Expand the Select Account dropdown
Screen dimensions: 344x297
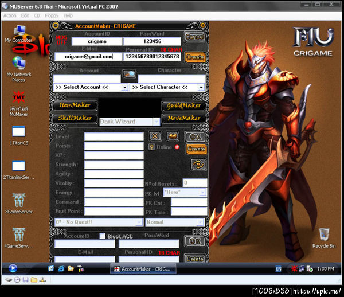[124, 87]
